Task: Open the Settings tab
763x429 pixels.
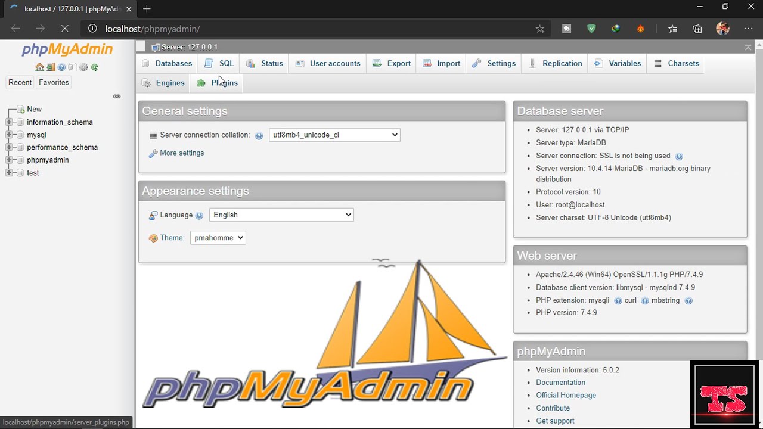Action: click(494, 63)
